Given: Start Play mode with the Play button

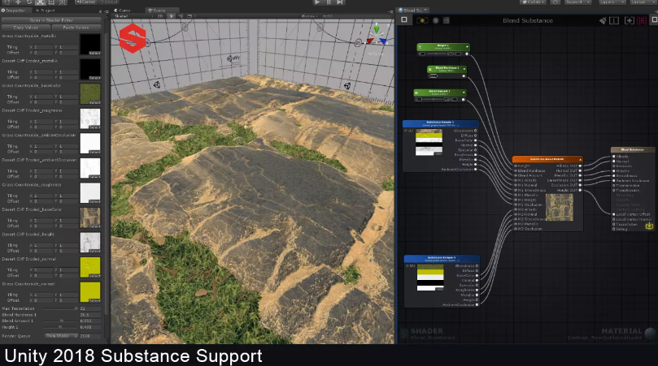Looking at the screenshot, I should coord(317,2).
